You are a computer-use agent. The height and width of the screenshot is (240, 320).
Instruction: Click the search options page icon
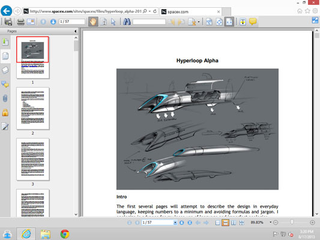point(192,22)
